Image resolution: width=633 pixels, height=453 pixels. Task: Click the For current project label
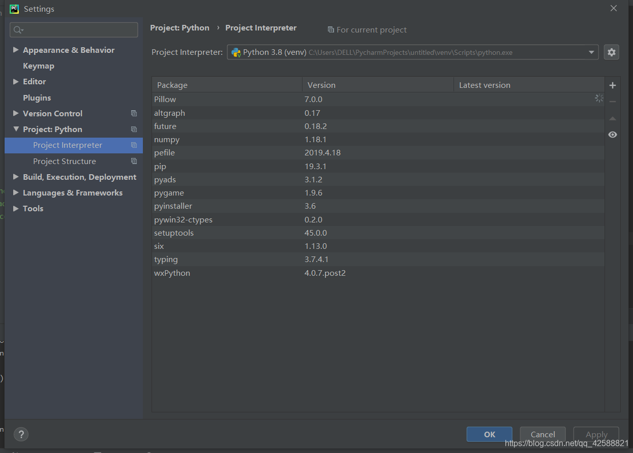(x=372, y=30)
